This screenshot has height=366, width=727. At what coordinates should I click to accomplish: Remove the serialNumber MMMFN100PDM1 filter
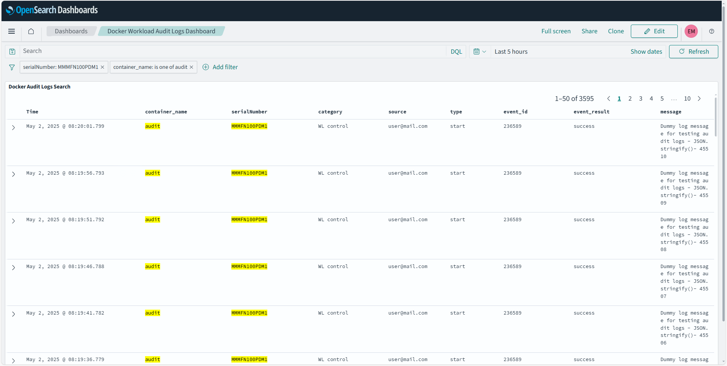tap(102, 67)
